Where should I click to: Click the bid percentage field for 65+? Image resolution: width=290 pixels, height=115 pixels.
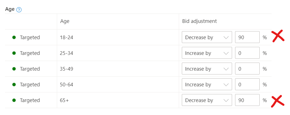[x=247, y=100]
